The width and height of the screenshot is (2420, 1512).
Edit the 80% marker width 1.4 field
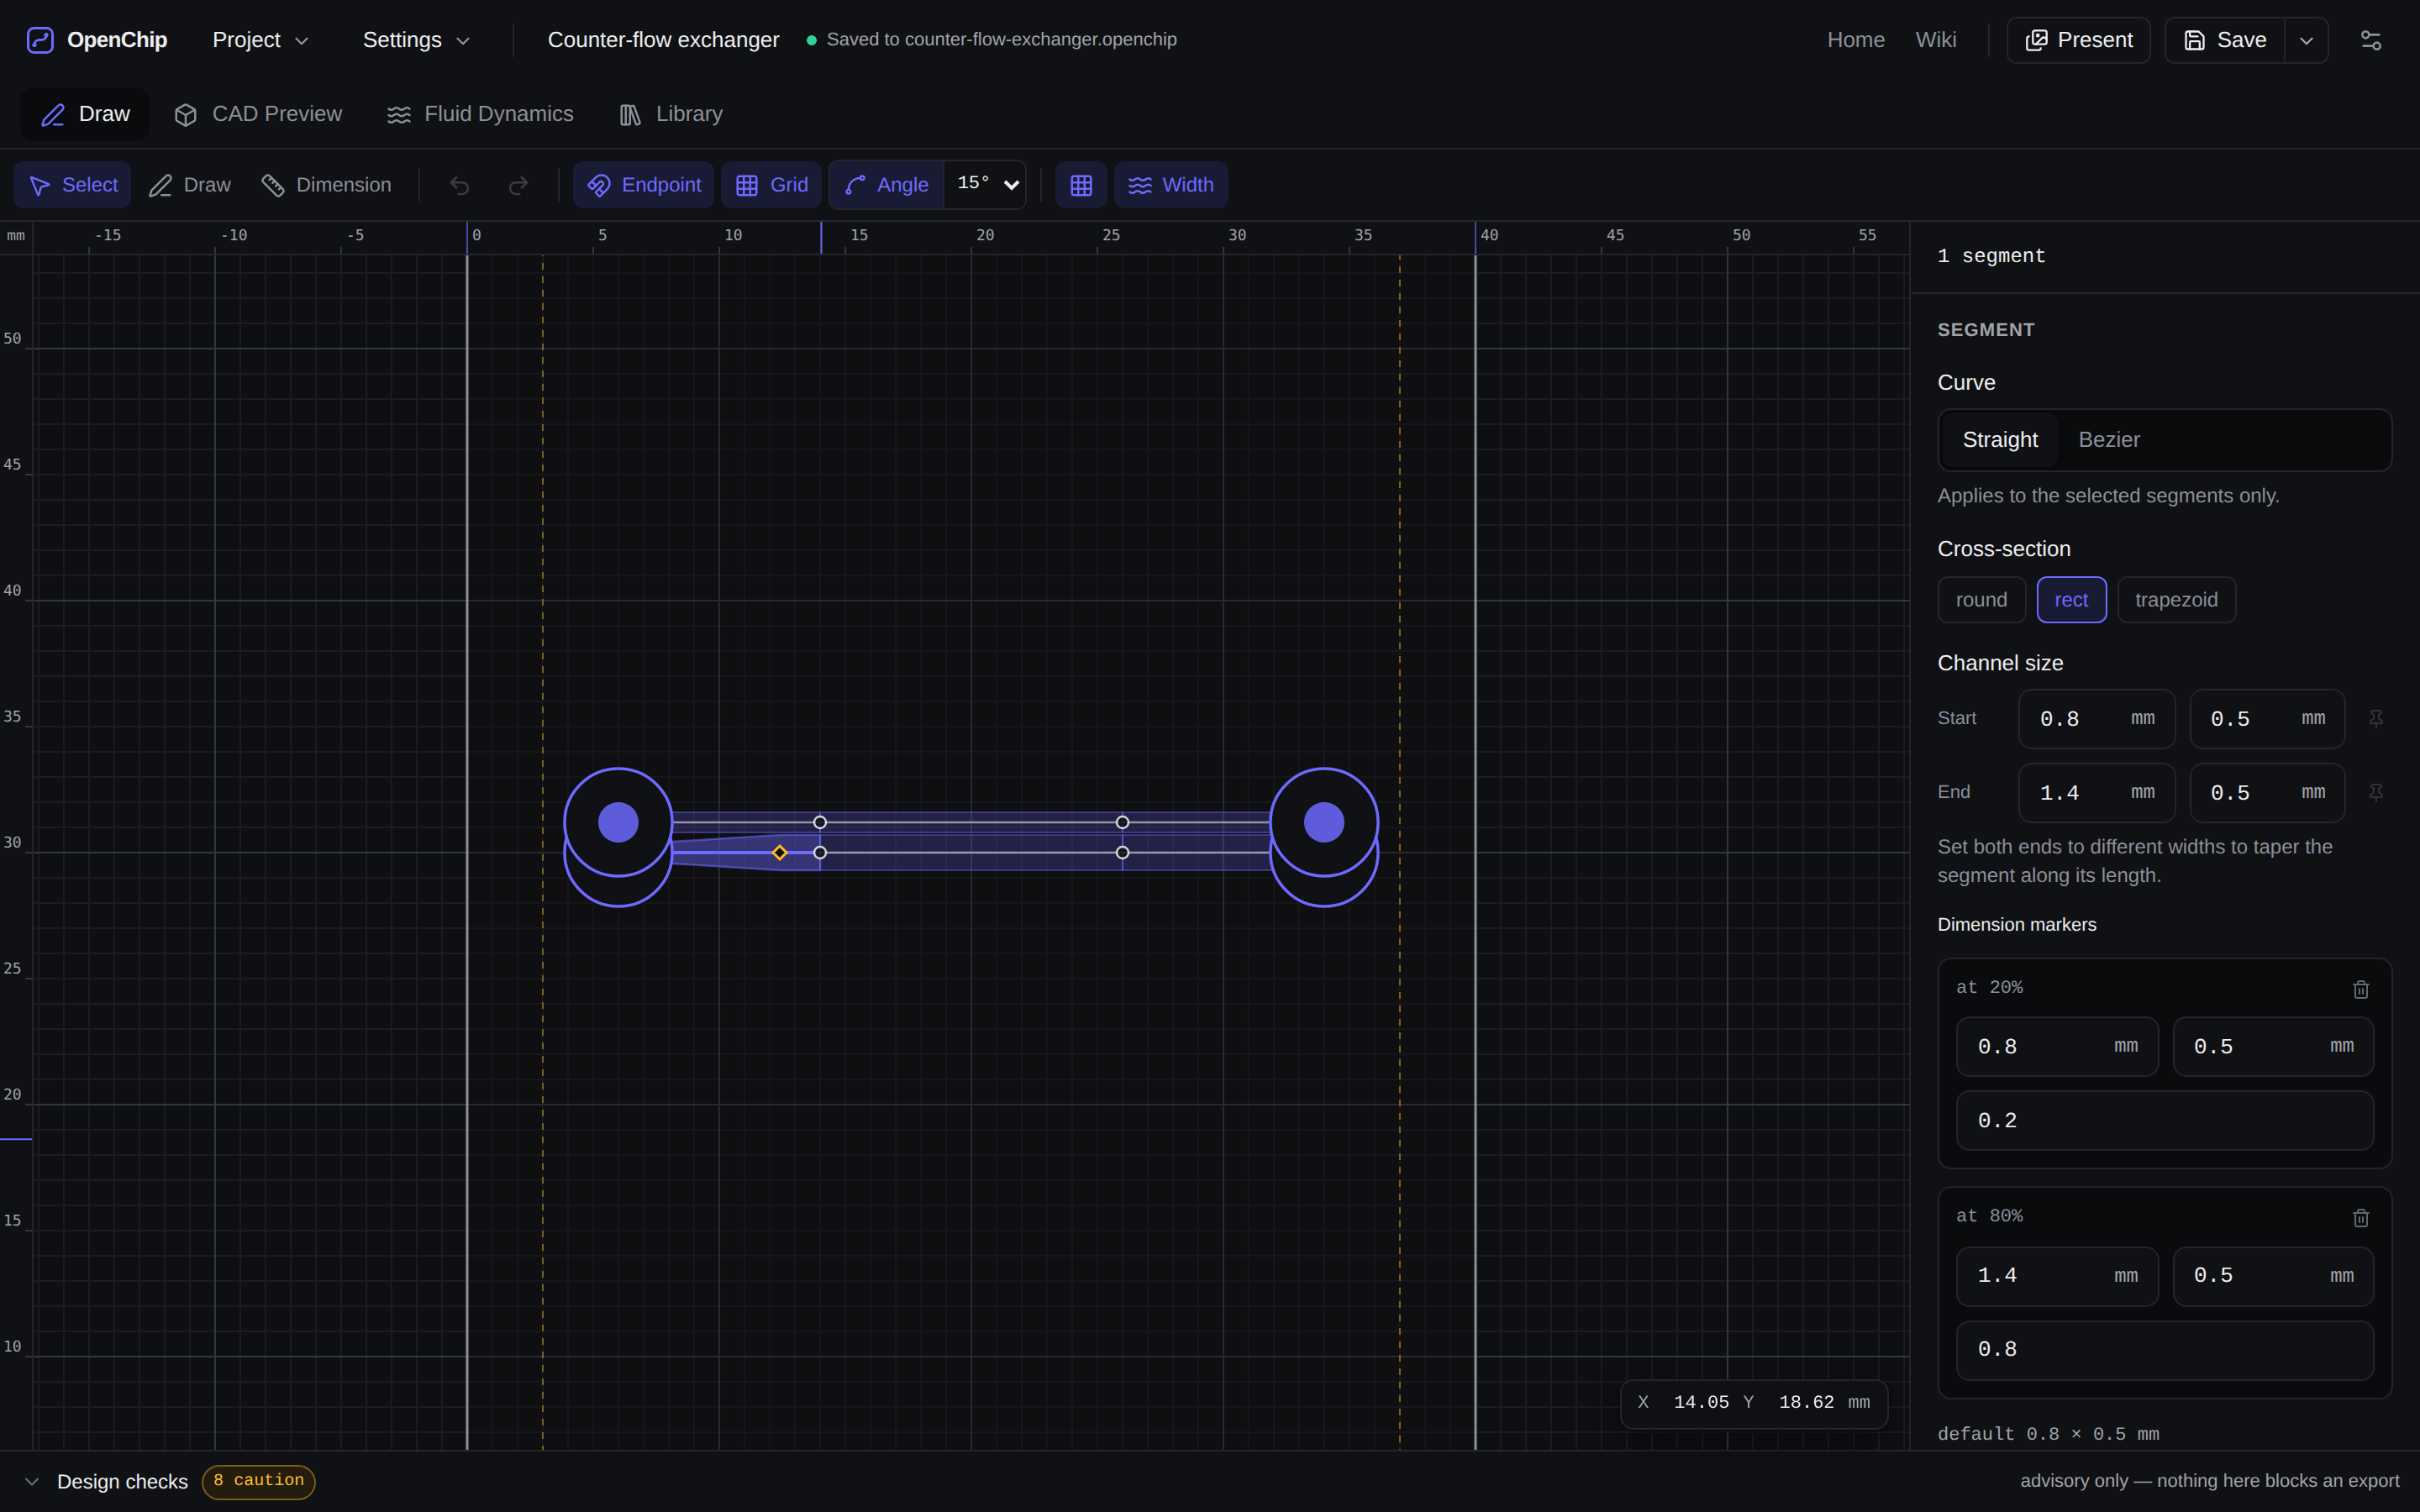pyautogui.click(x=2057, y=1276)
